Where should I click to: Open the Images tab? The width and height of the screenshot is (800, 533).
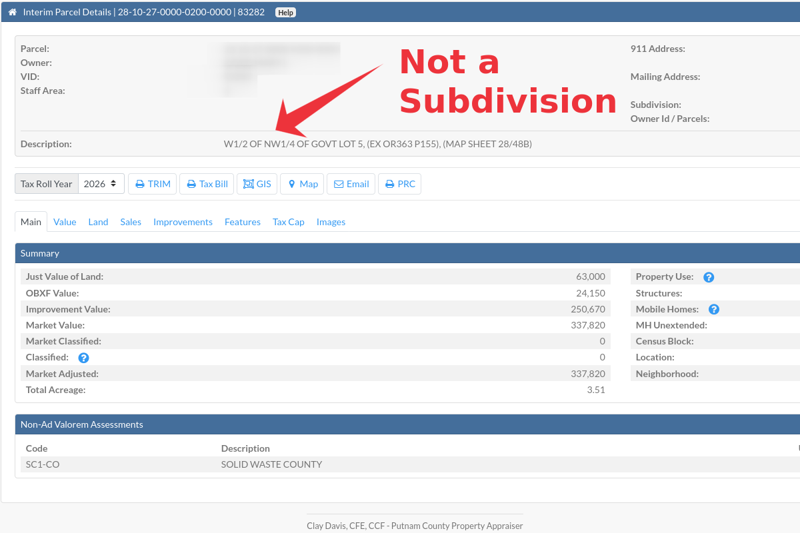pyautogui.click(x=331, y=222)
